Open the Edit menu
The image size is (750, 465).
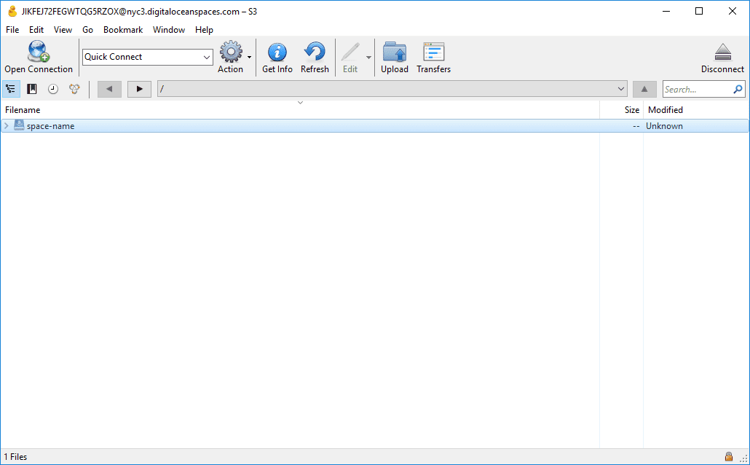36,30
